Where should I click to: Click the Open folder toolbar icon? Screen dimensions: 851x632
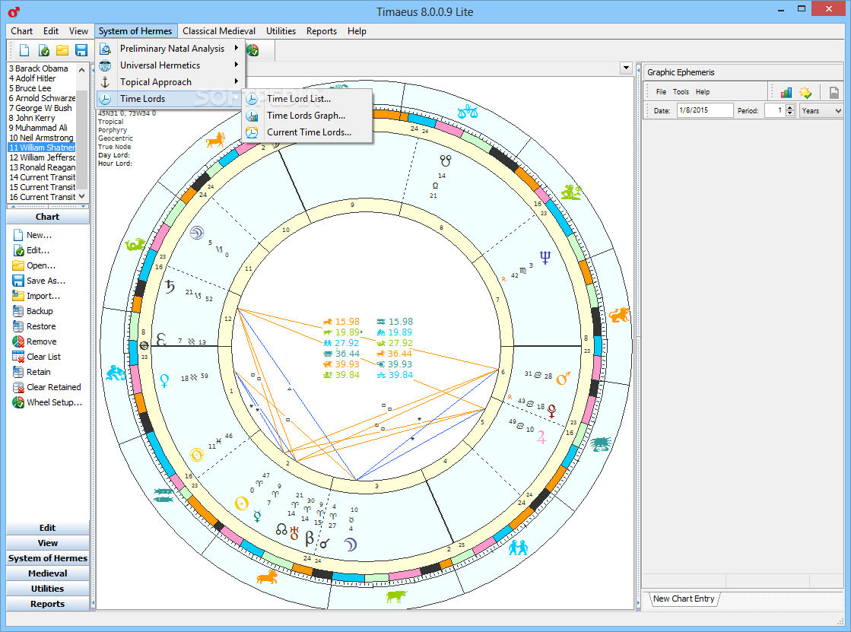pyautogui.click(x=62, y=50)
